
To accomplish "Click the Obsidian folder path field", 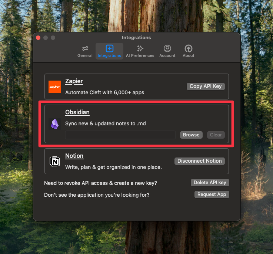I will pyautogui.click(x=120, y=135).
